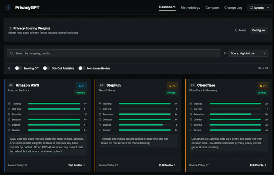Click the StepFun card title
274x175 pixels.
[x=113, y=85]
